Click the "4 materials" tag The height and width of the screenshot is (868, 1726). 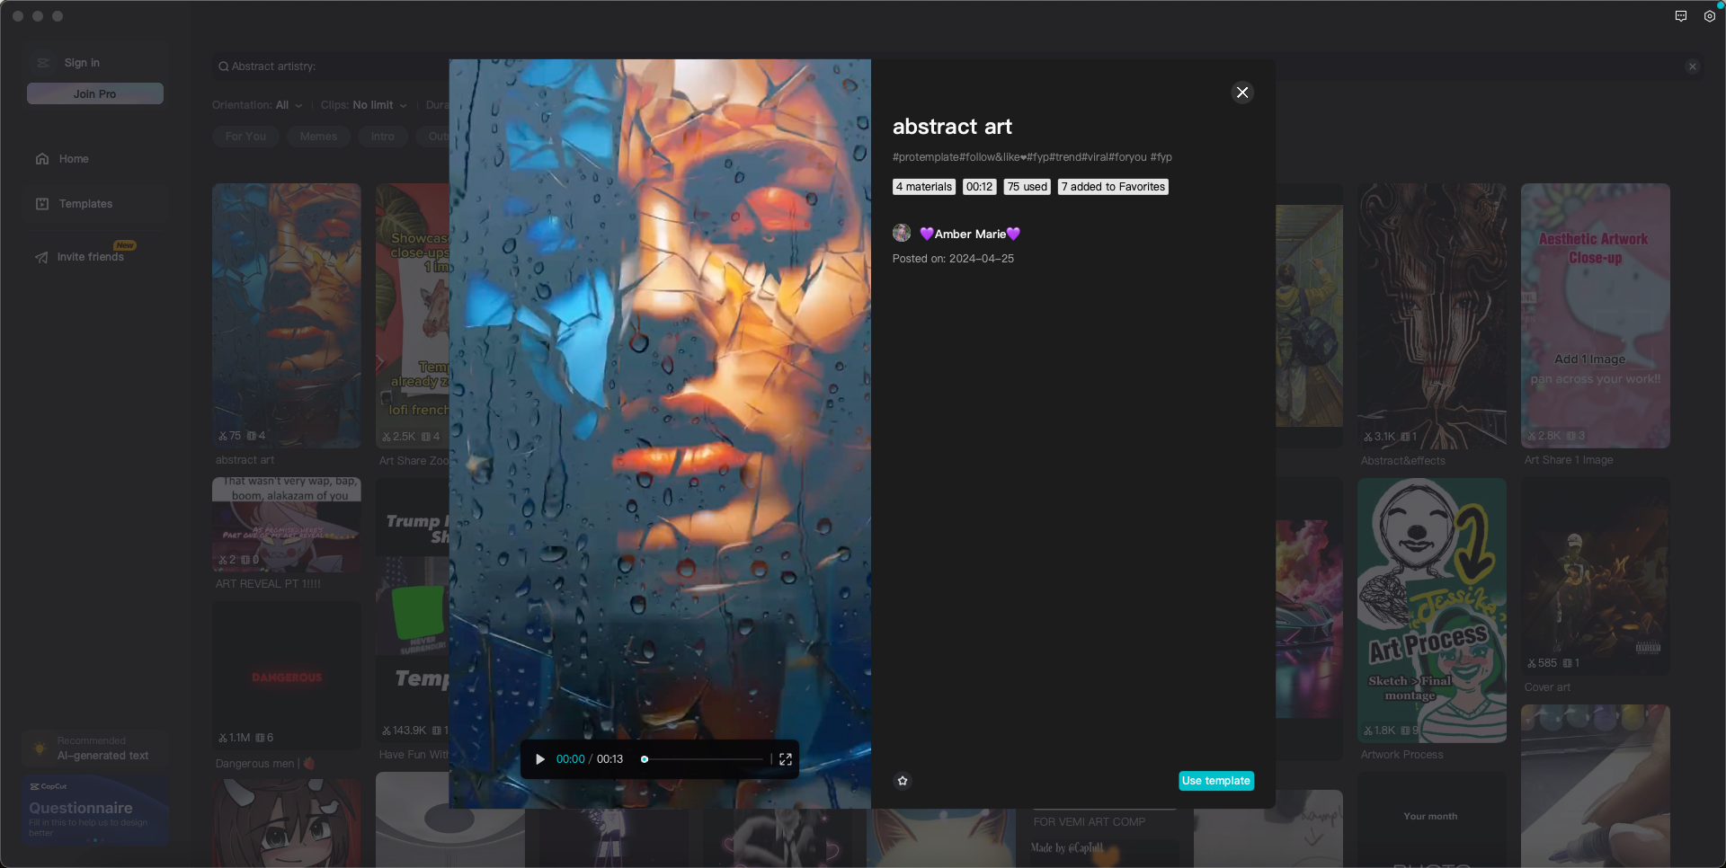(924, 187)
